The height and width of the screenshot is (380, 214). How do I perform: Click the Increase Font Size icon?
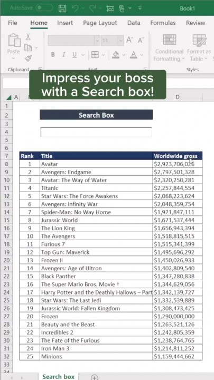pos(129,40)
